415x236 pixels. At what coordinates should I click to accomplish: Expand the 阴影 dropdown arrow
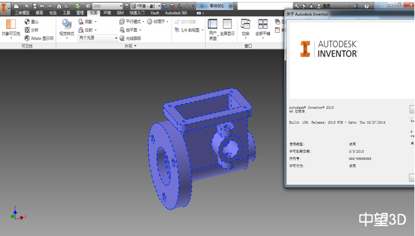(x=95, y=22)
